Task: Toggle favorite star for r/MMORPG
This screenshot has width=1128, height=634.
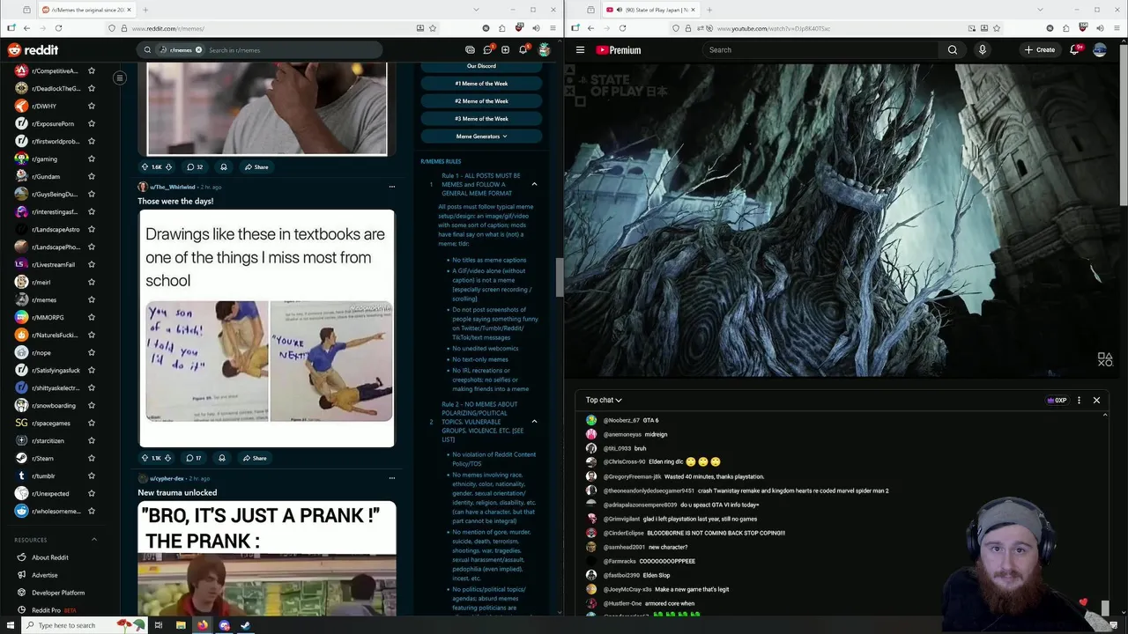Action: (x=91, y=317)
